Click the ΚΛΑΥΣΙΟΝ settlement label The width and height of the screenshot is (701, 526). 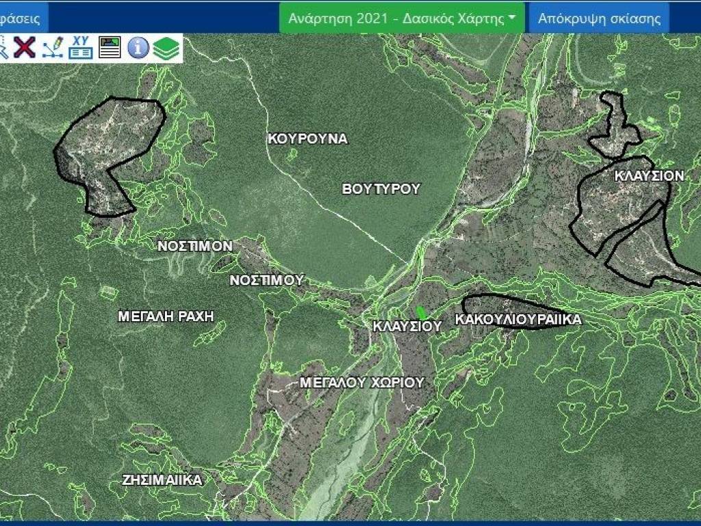tap(648, 176)
